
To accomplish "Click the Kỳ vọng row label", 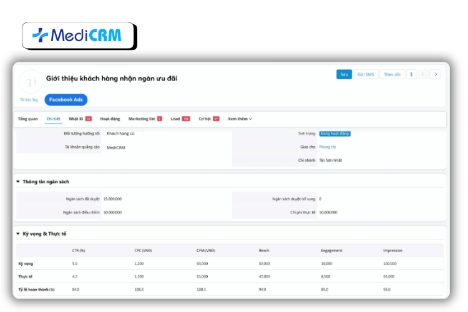I will coord(26,263).
